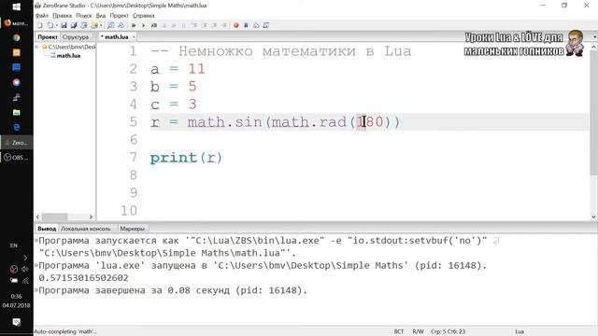The width and height of the screenshot is (598, 336).
Task: Click code line 'a = 11'
Action: [x=178, y=69]
